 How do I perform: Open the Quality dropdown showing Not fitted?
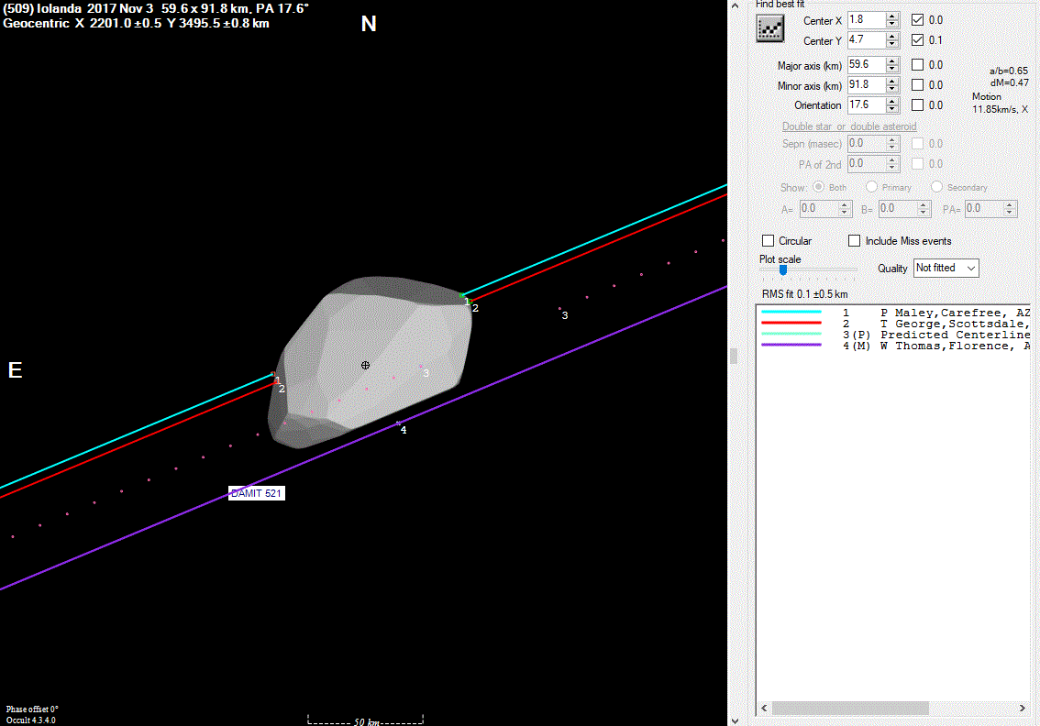946,268
